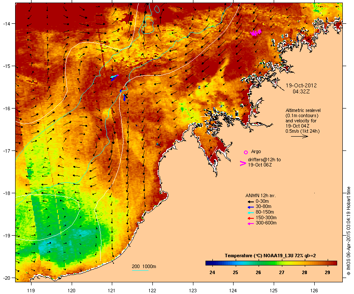This screenshot has height=294, width=354.
Task: Click the latitude label -19
Action: (6, 236)
